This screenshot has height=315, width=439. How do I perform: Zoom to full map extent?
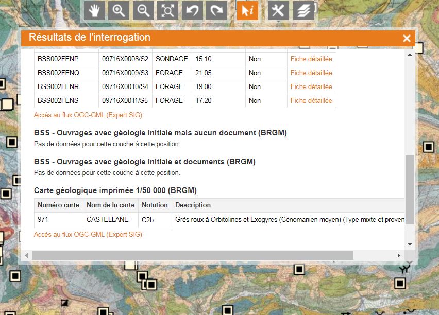pyautogui.click(x=167, y=11)
